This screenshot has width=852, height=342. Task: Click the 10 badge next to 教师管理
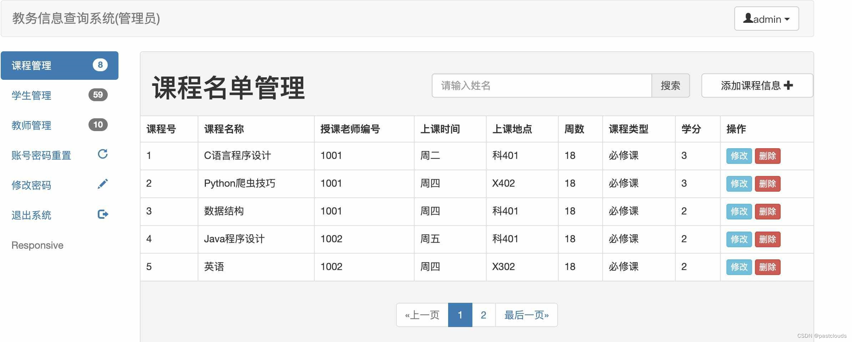point(98,125)
